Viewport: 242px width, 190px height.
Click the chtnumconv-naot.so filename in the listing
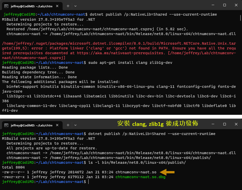(136, 172)
